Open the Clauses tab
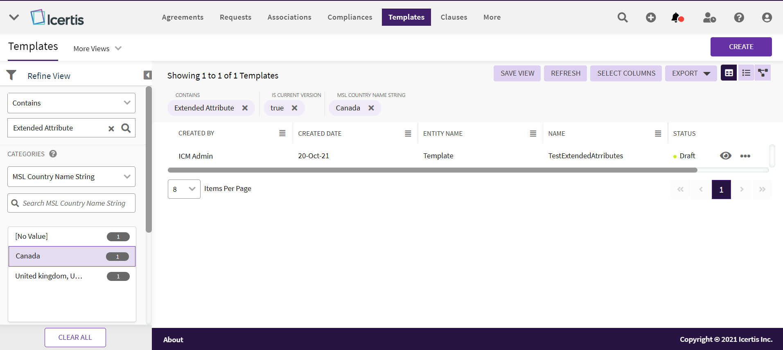The width and height of the screenshot is (783, 350). point(454,17)
